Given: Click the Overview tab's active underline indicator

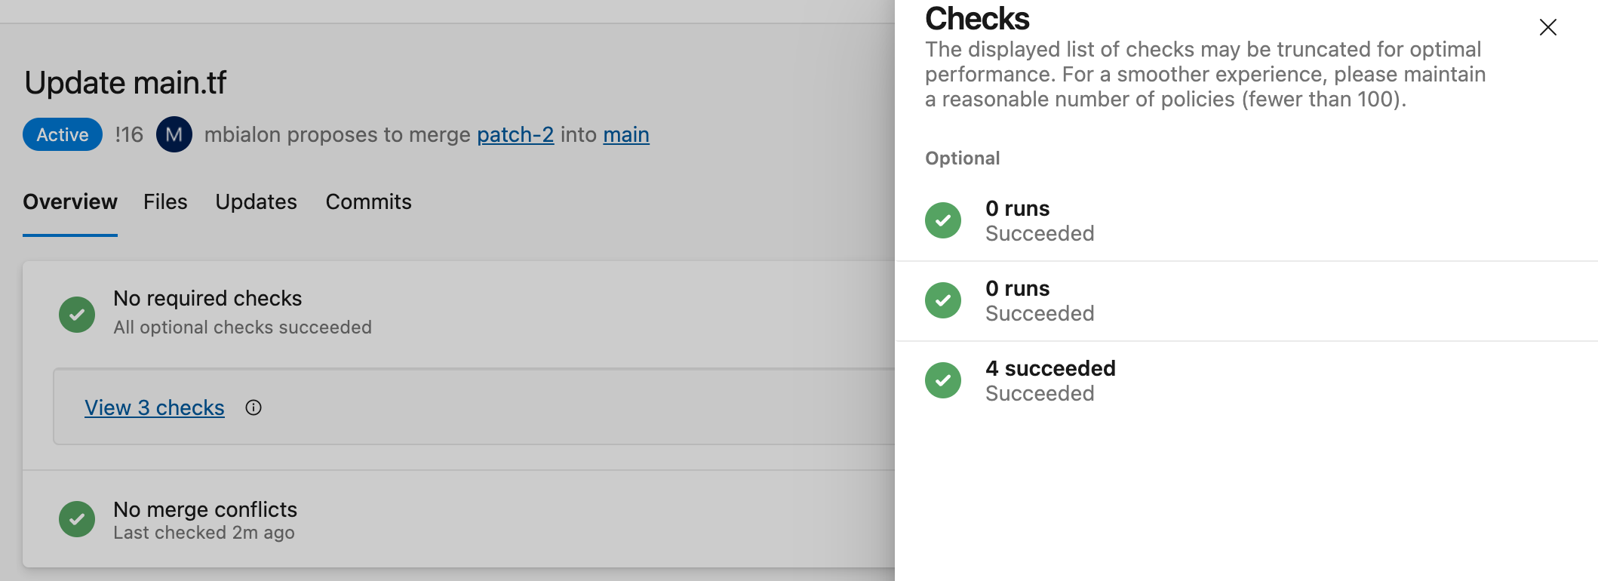Looking at the screenshot, I should pyautogui.click(x=70, y=236).
